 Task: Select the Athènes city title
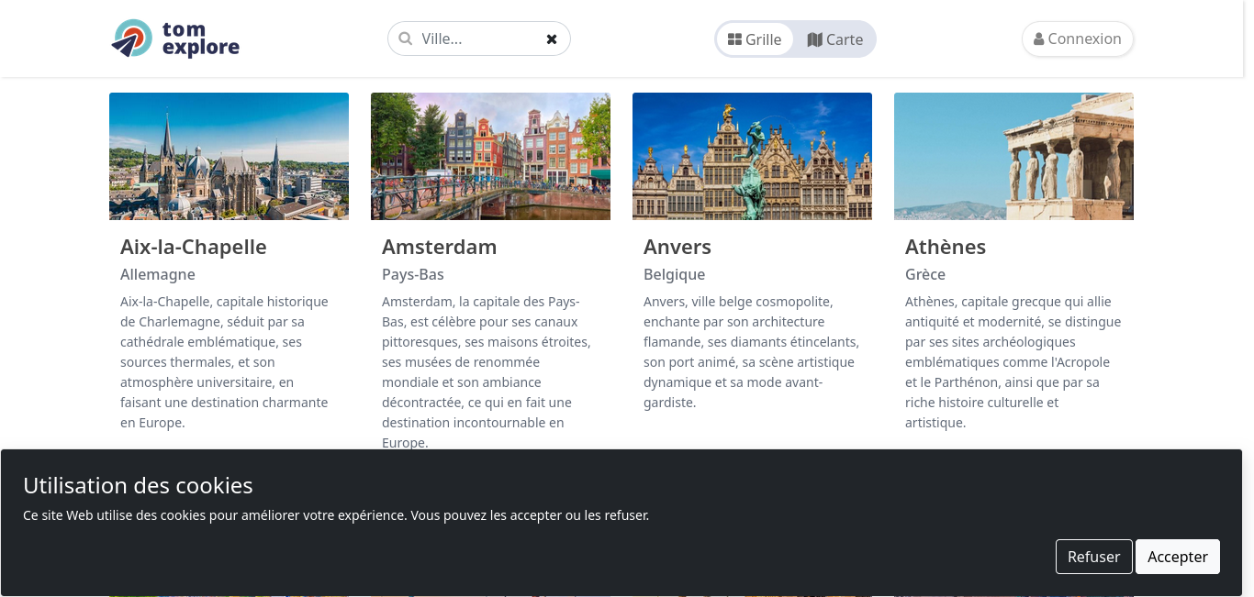(946, 247)
